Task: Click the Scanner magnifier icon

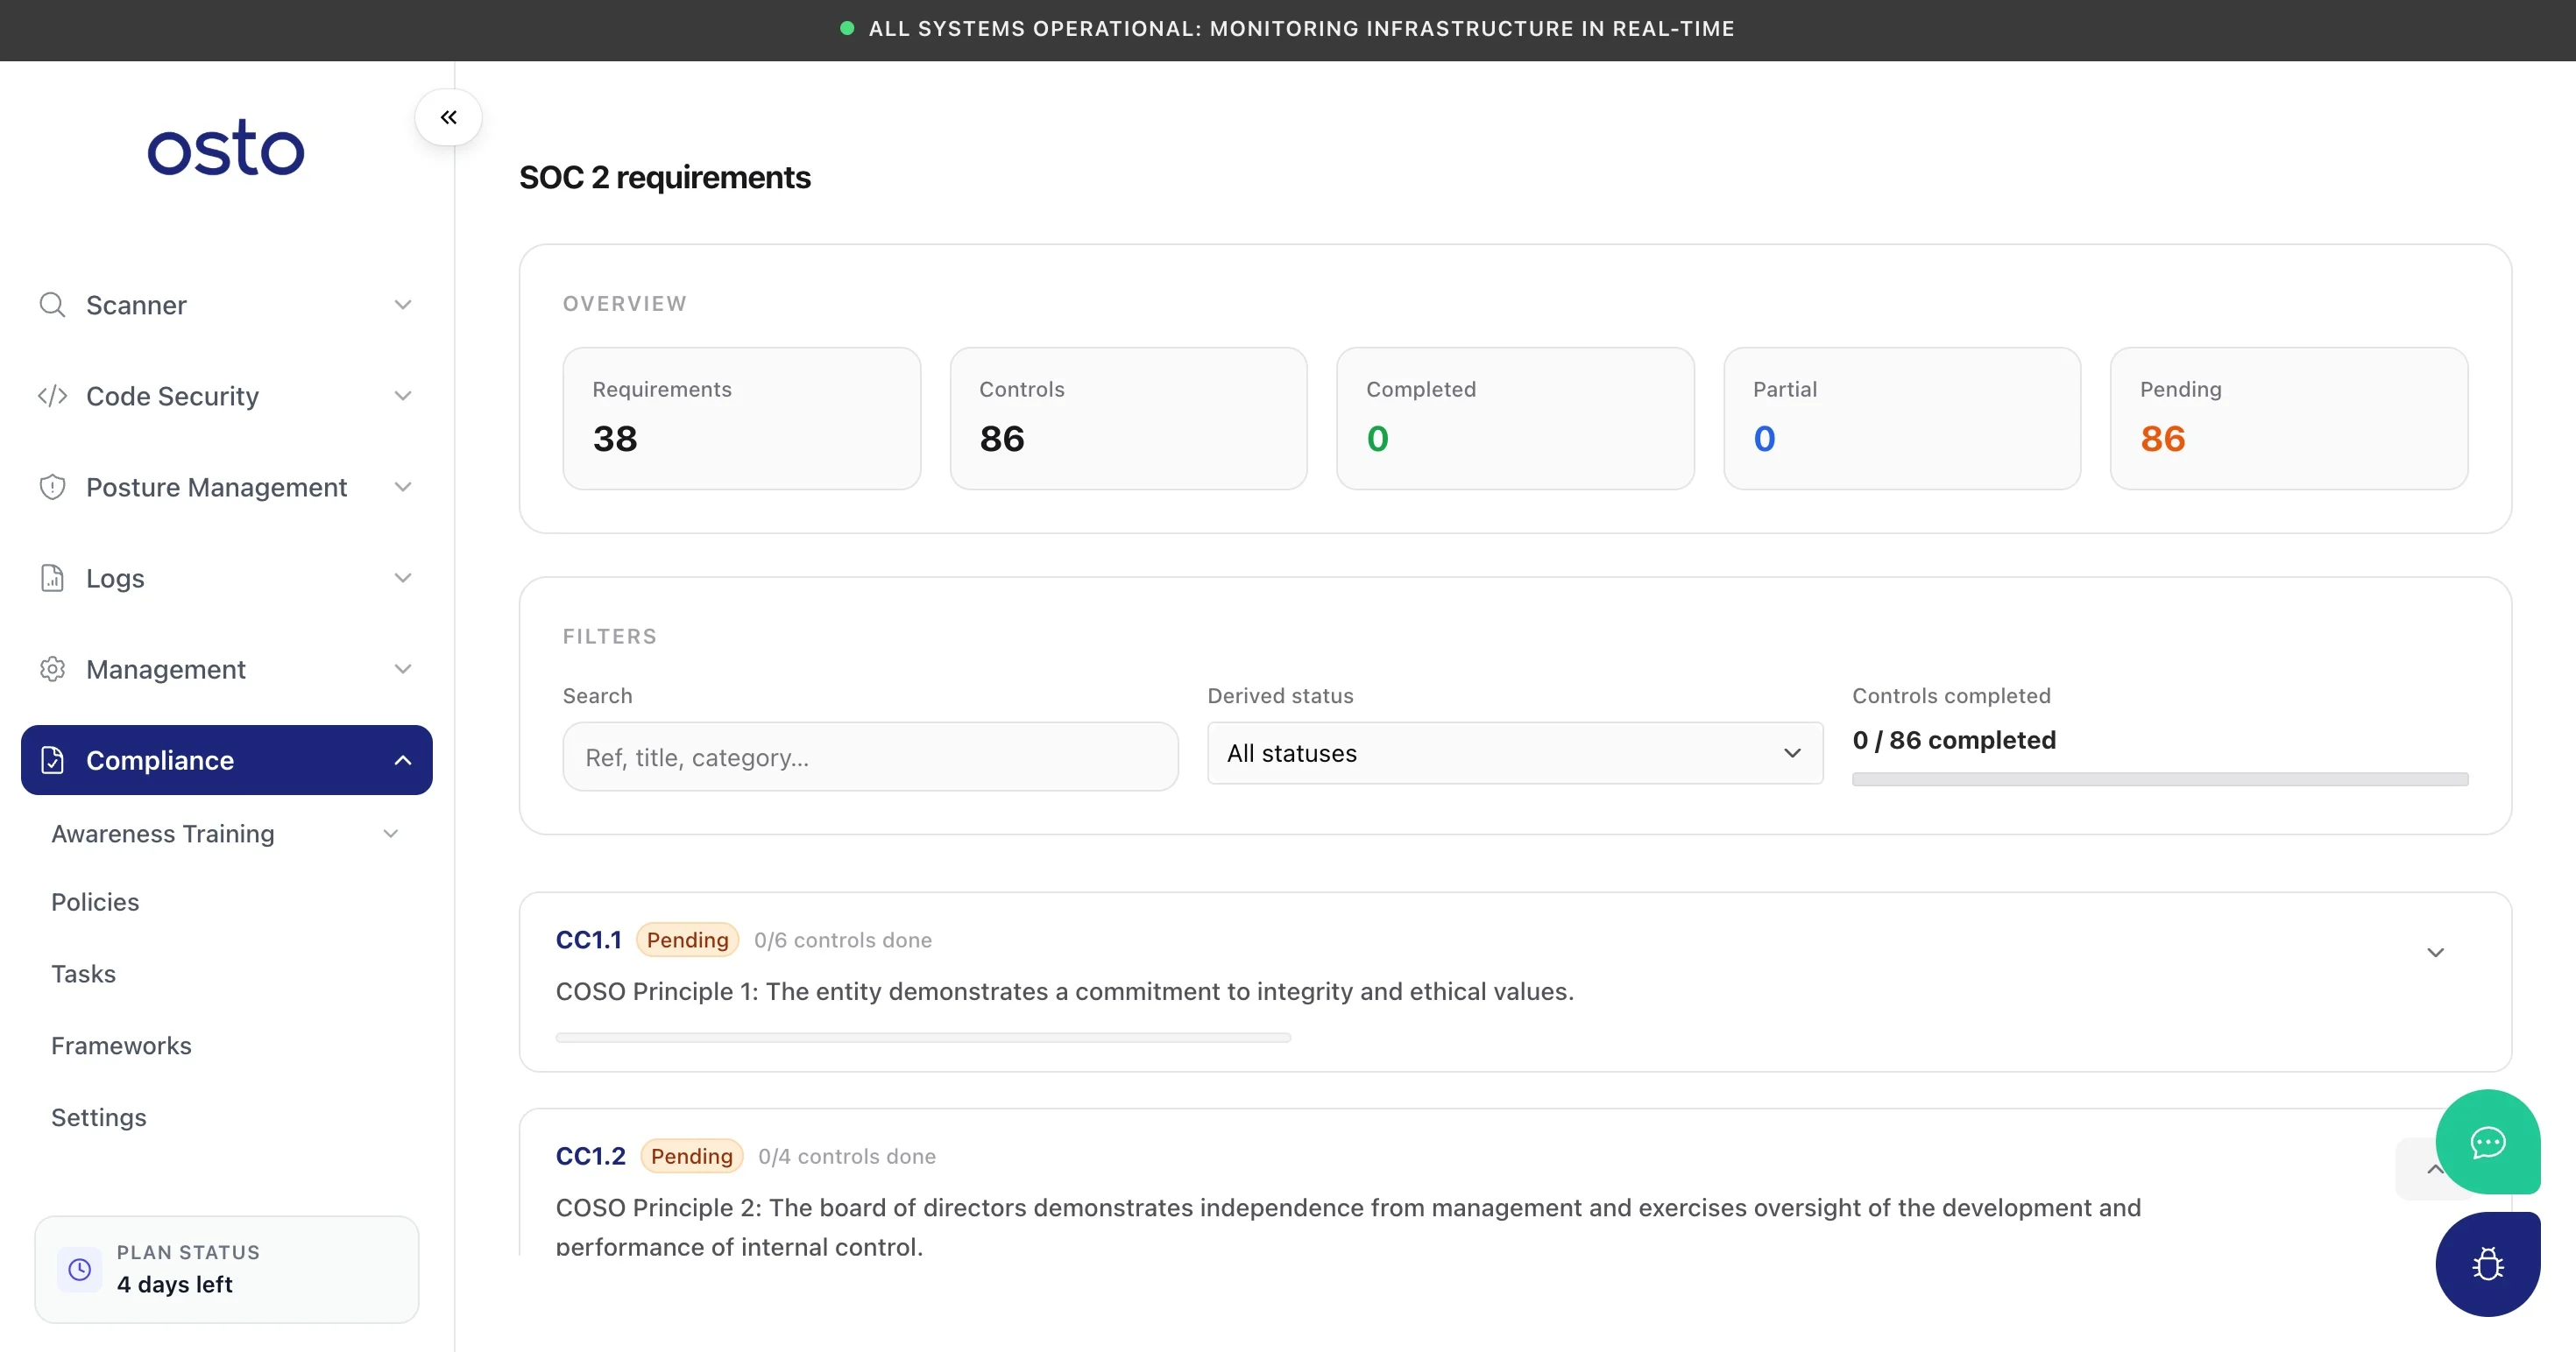Action: (52, 304)
